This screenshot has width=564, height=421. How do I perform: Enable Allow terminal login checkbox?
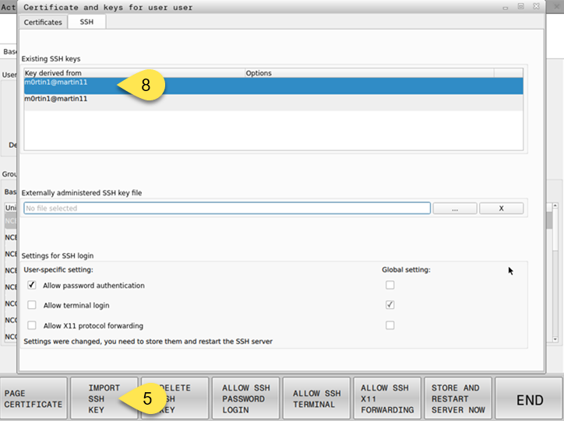[x=32, y=305]
